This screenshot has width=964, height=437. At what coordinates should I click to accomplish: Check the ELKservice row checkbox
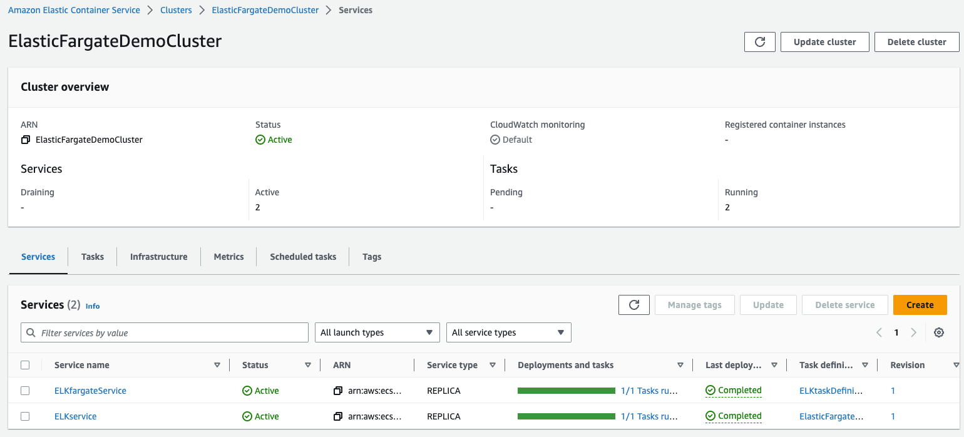coord(25,416)
